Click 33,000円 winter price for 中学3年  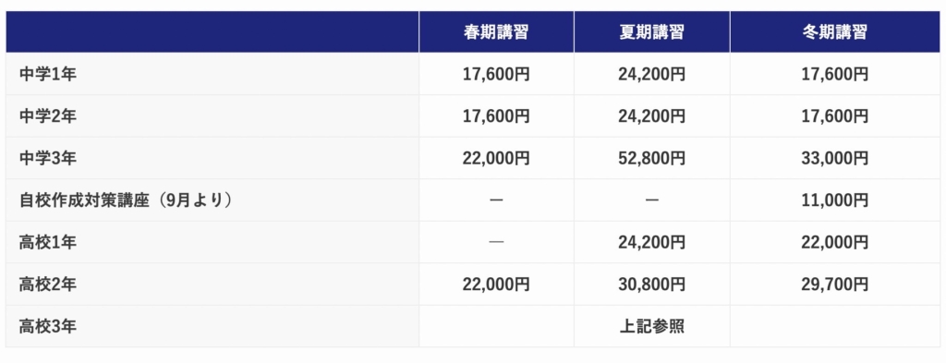pyautogui.click(x=835, y=158)
